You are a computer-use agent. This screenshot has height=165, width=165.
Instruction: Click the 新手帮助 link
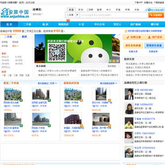point(112,66)
